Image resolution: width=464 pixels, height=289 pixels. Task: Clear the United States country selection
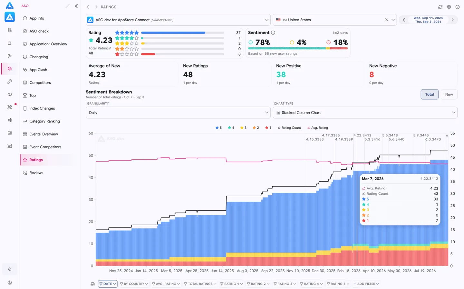pyautogui.click(x=387, y=20)
